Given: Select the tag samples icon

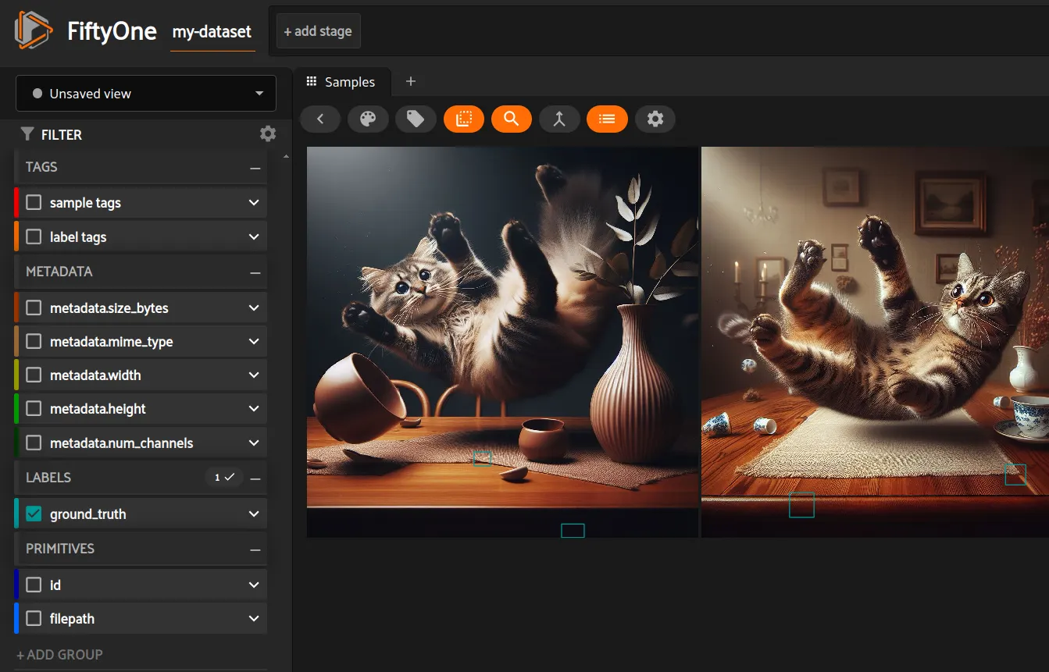Looking at the screenshot, I should (x=416, y=119).
